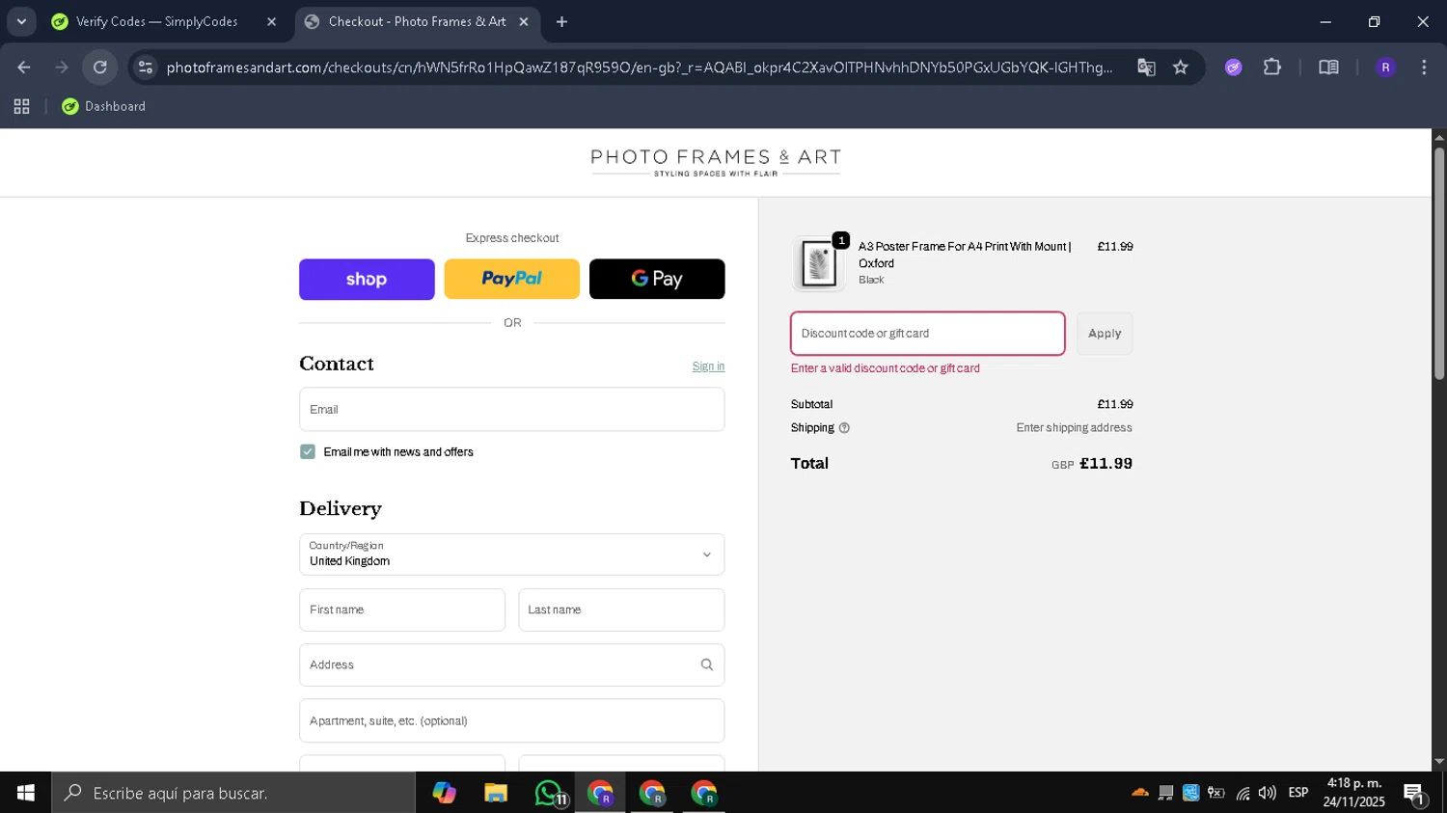
Task: Close the Checkout tab
Action: tap(524, 21)
